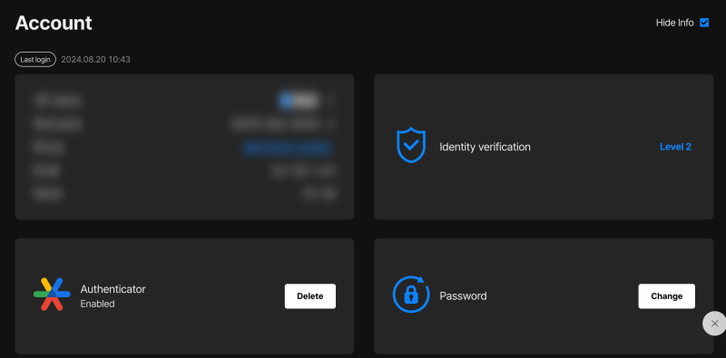Uncheck the Hide Info checkbox
The image size is (726, 358).
tap(704, 23)
